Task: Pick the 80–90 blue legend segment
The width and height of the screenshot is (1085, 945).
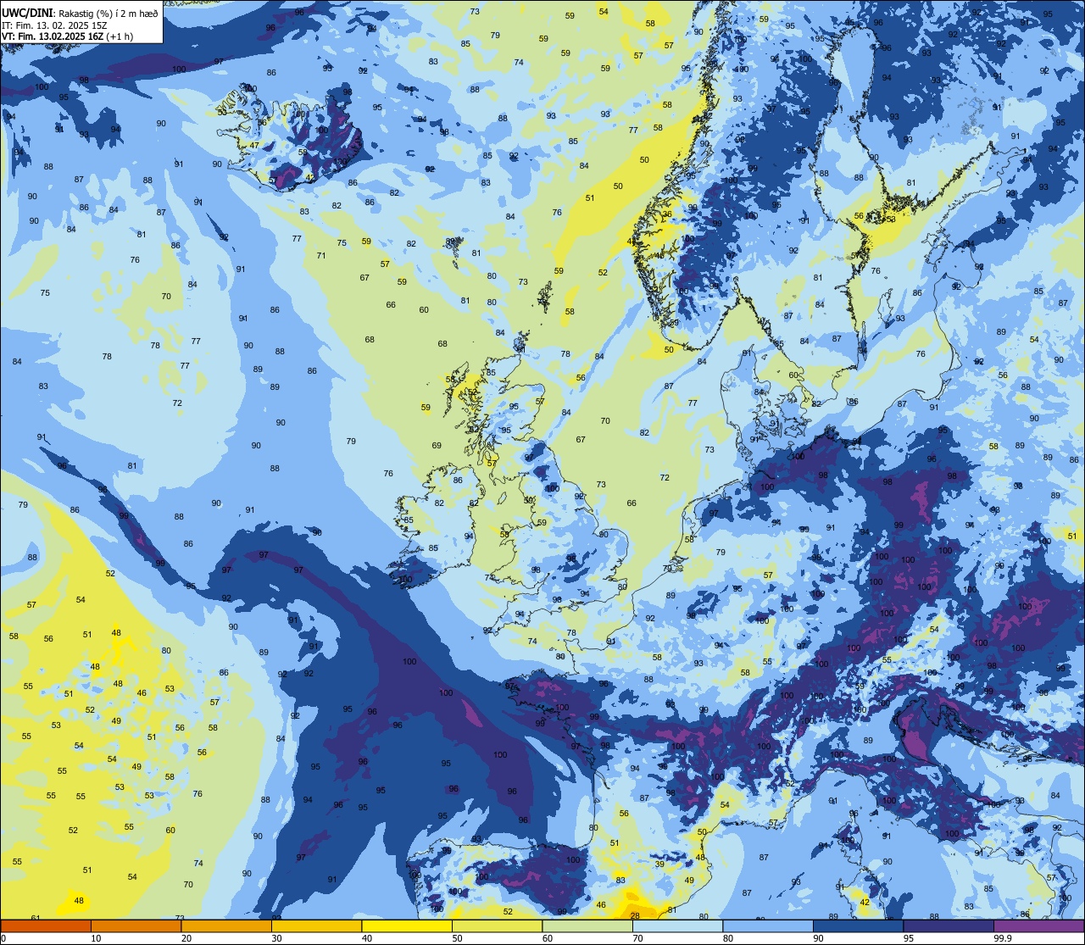Action: [768, 926]
